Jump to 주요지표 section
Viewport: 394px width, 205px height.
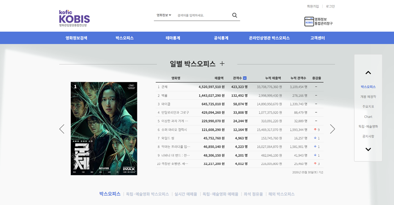click(x=368, y=106)
